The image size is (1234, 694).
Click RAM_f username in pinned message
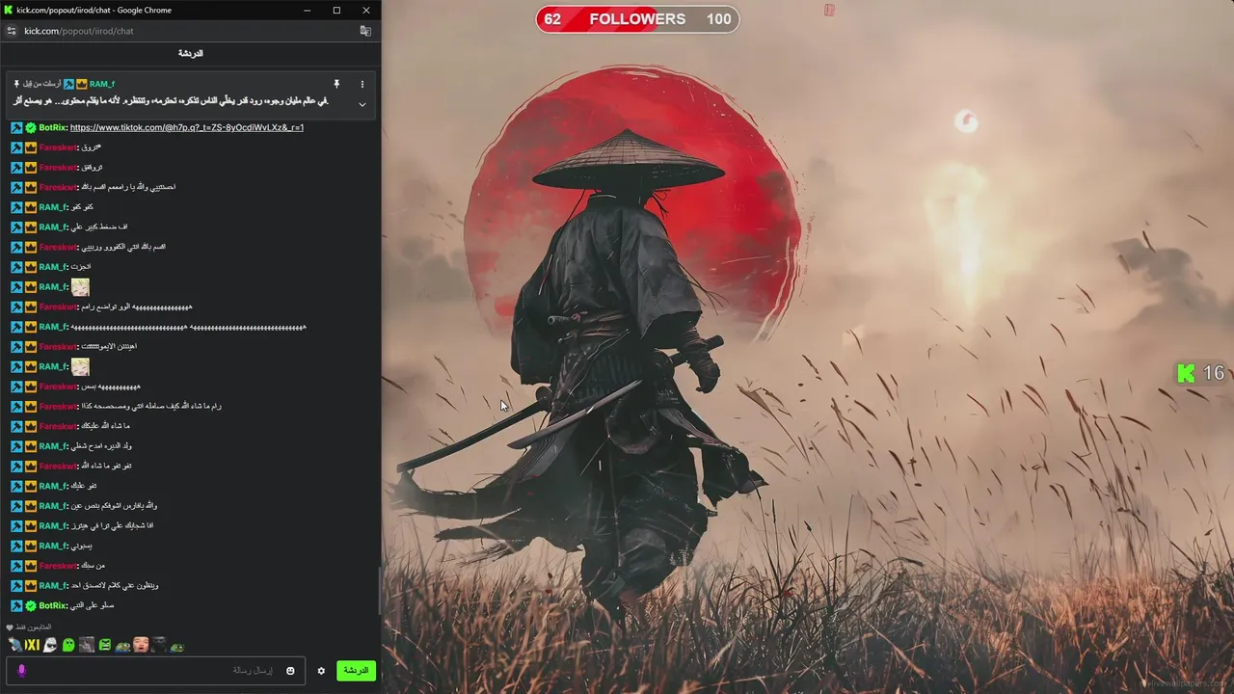click(101, 84)
